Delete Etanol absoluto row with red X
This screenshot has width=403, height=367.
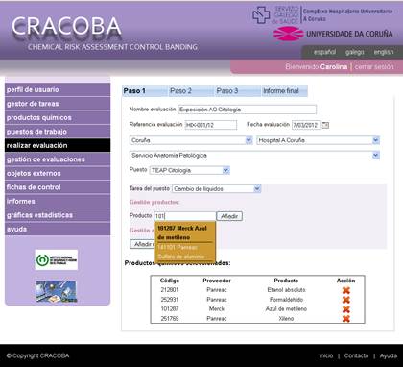(x=345, y=290)
